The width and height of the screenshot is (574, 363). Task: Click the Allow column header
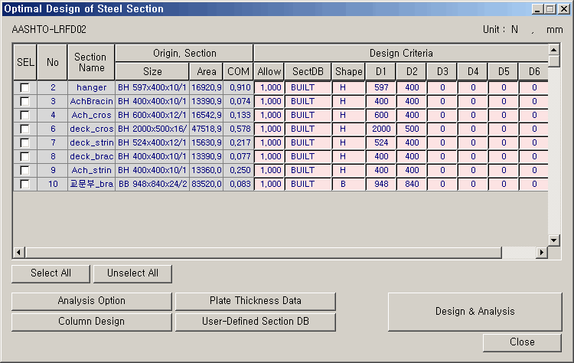269,71
